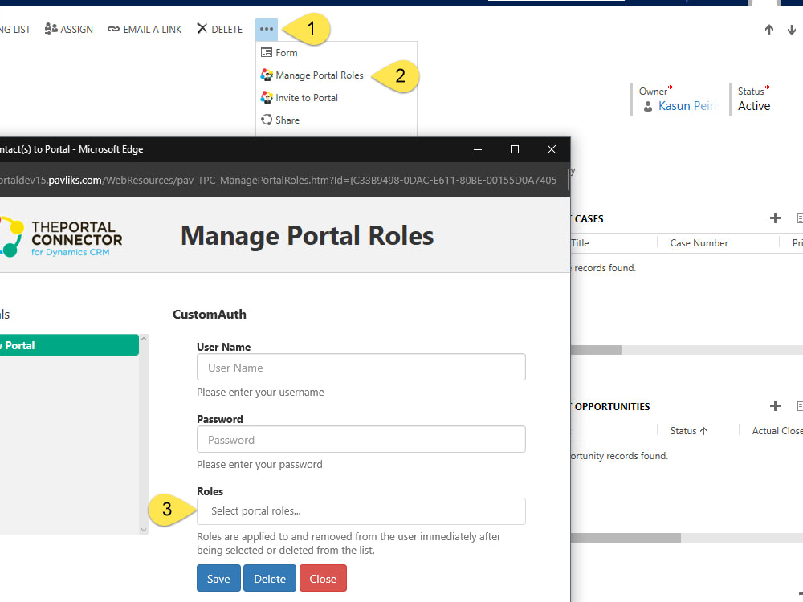The width and height of the screenshot is (803, 602).
Task: Click the Assign people icon
Action: coord(51,29)
